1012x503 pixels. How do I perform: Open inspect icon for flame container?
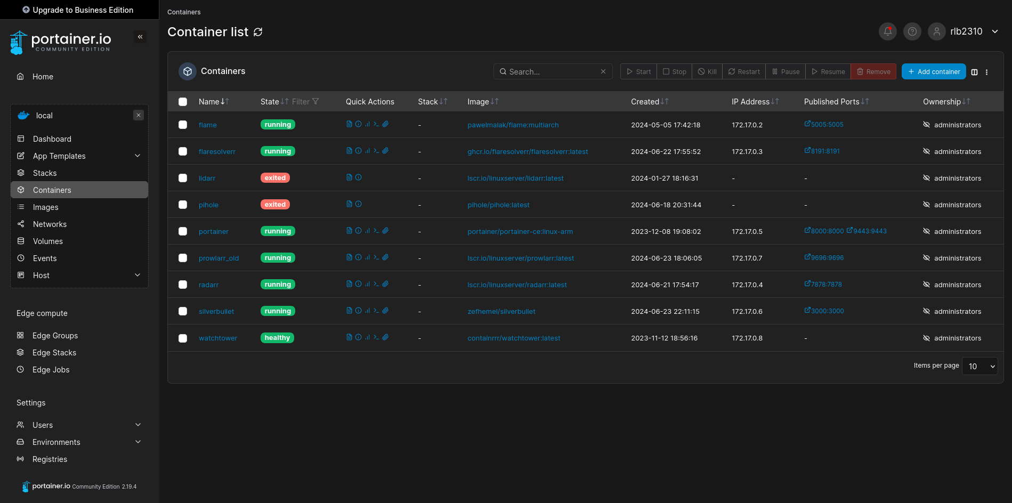tap(358, 124)
